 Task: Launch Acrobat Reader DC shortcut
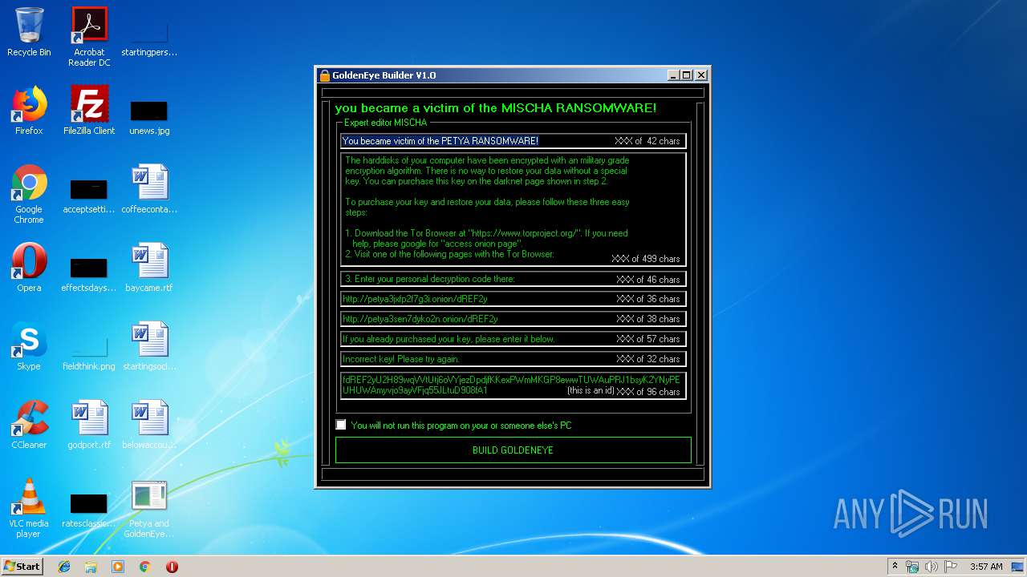89,37
